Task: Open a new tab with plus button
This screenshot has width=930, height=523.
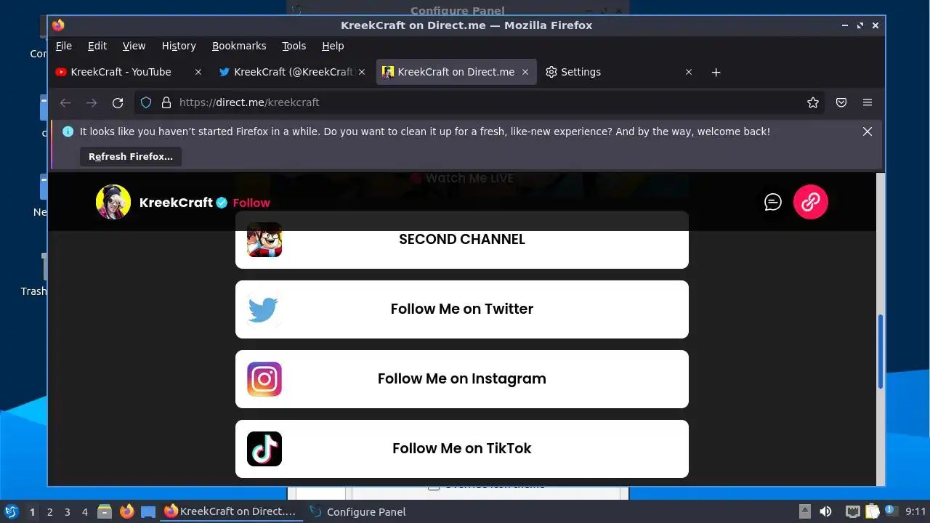Action: coord(716,72)
